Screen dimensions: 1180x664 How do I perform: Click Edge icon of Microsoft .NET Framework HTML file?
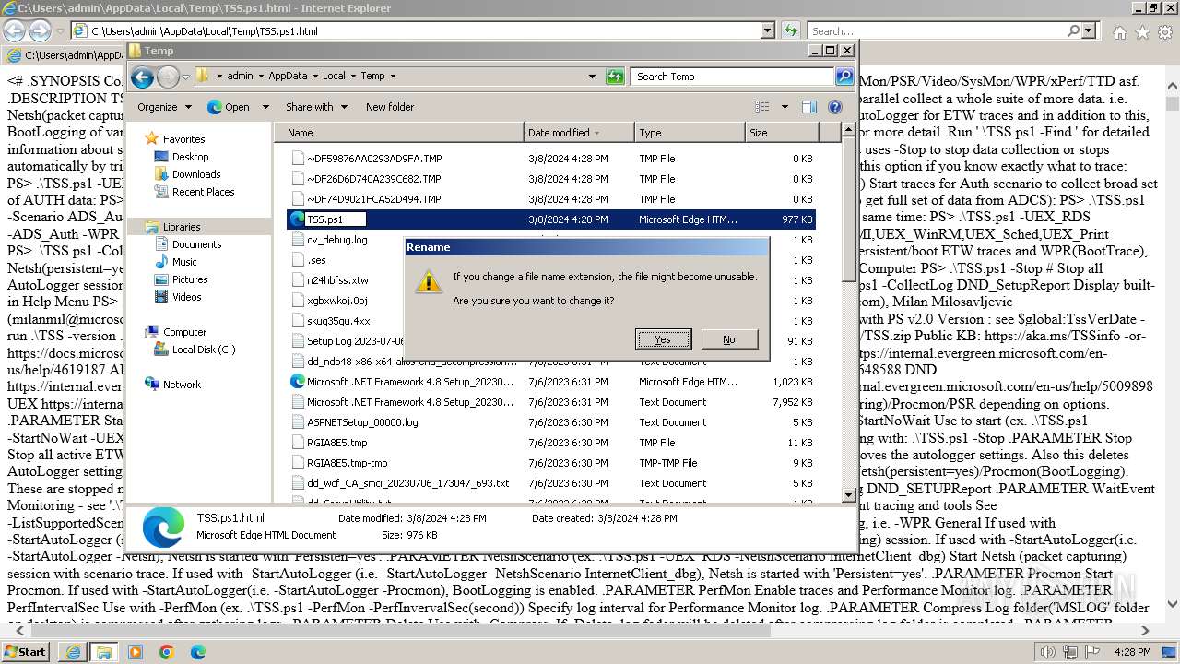pyautogui.click(x=297, y=382)
